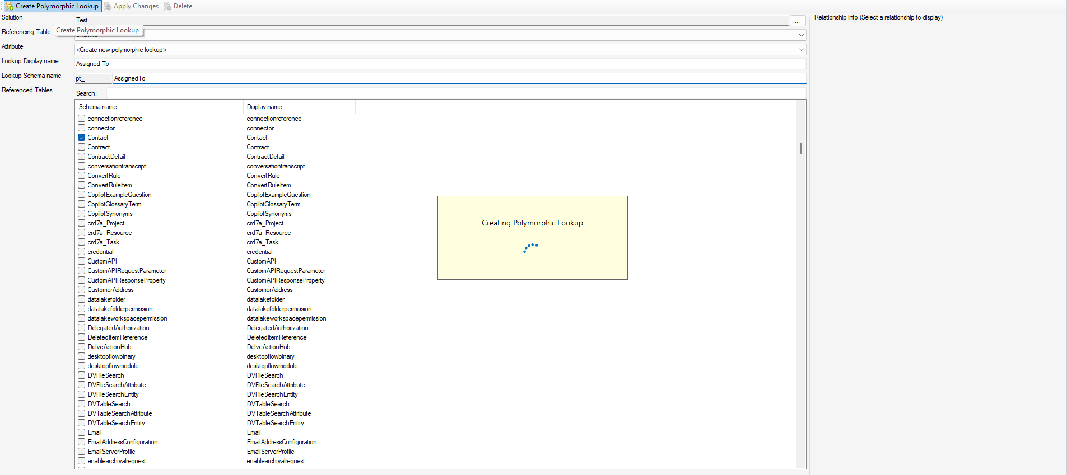The image size is (1067, 475).
Task: Open the Attribute dropdown arrow
Action: pos(801,50)
